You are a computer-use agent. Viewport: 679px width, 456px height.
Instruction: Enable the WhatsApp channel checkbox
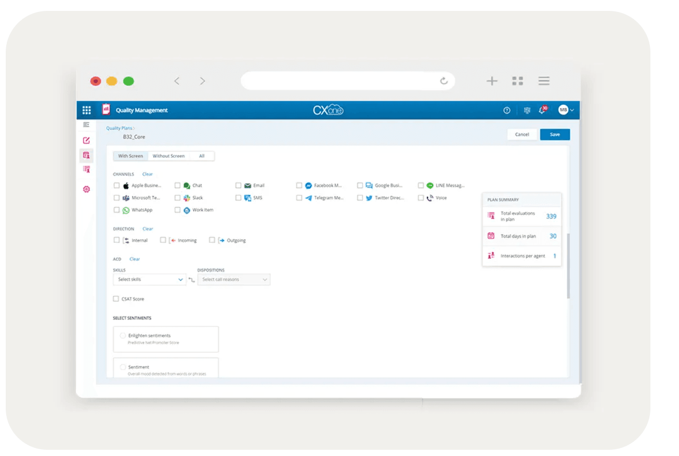(116, 210)
